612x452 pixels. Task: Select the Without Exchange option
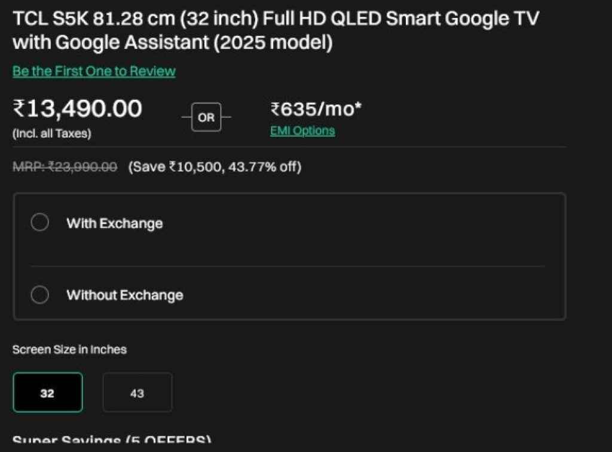(x=40, y=295)
